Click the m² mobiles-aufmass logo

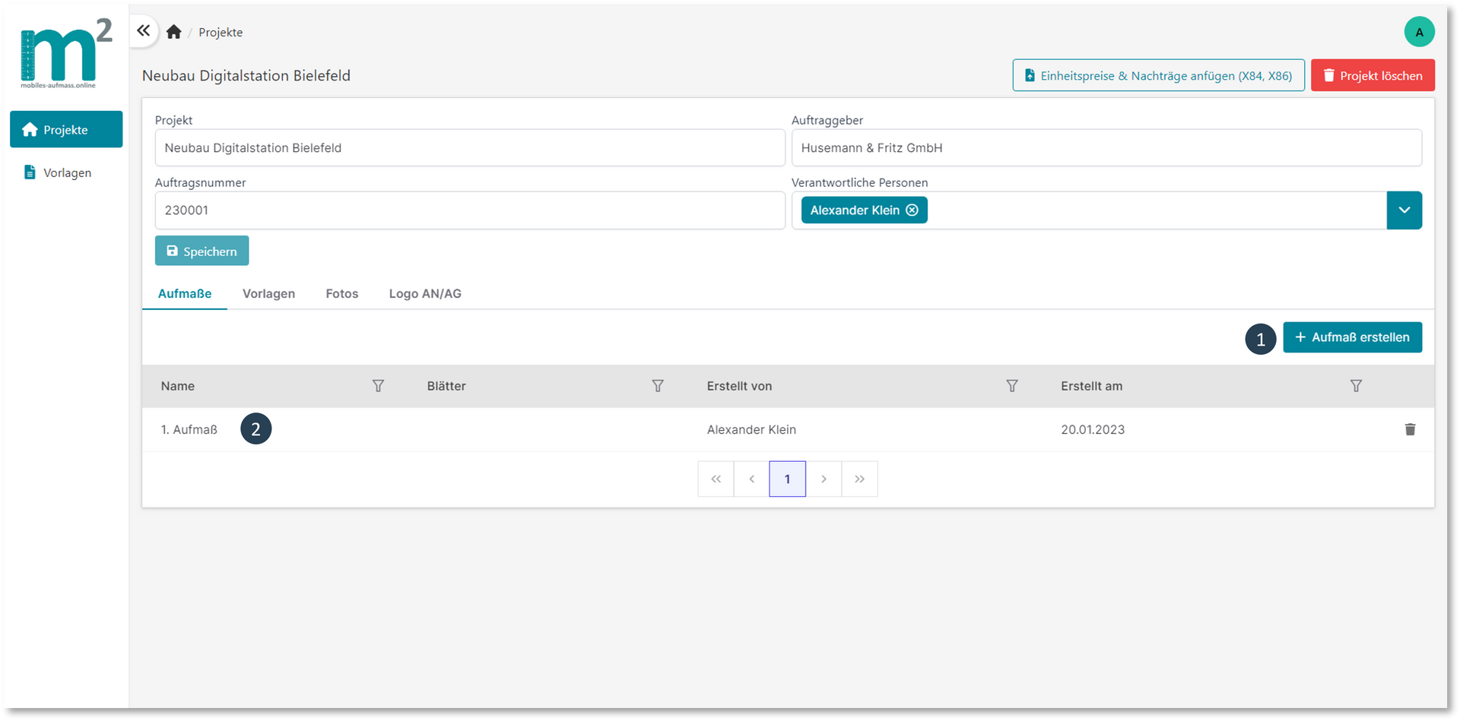tap(66, 53)
